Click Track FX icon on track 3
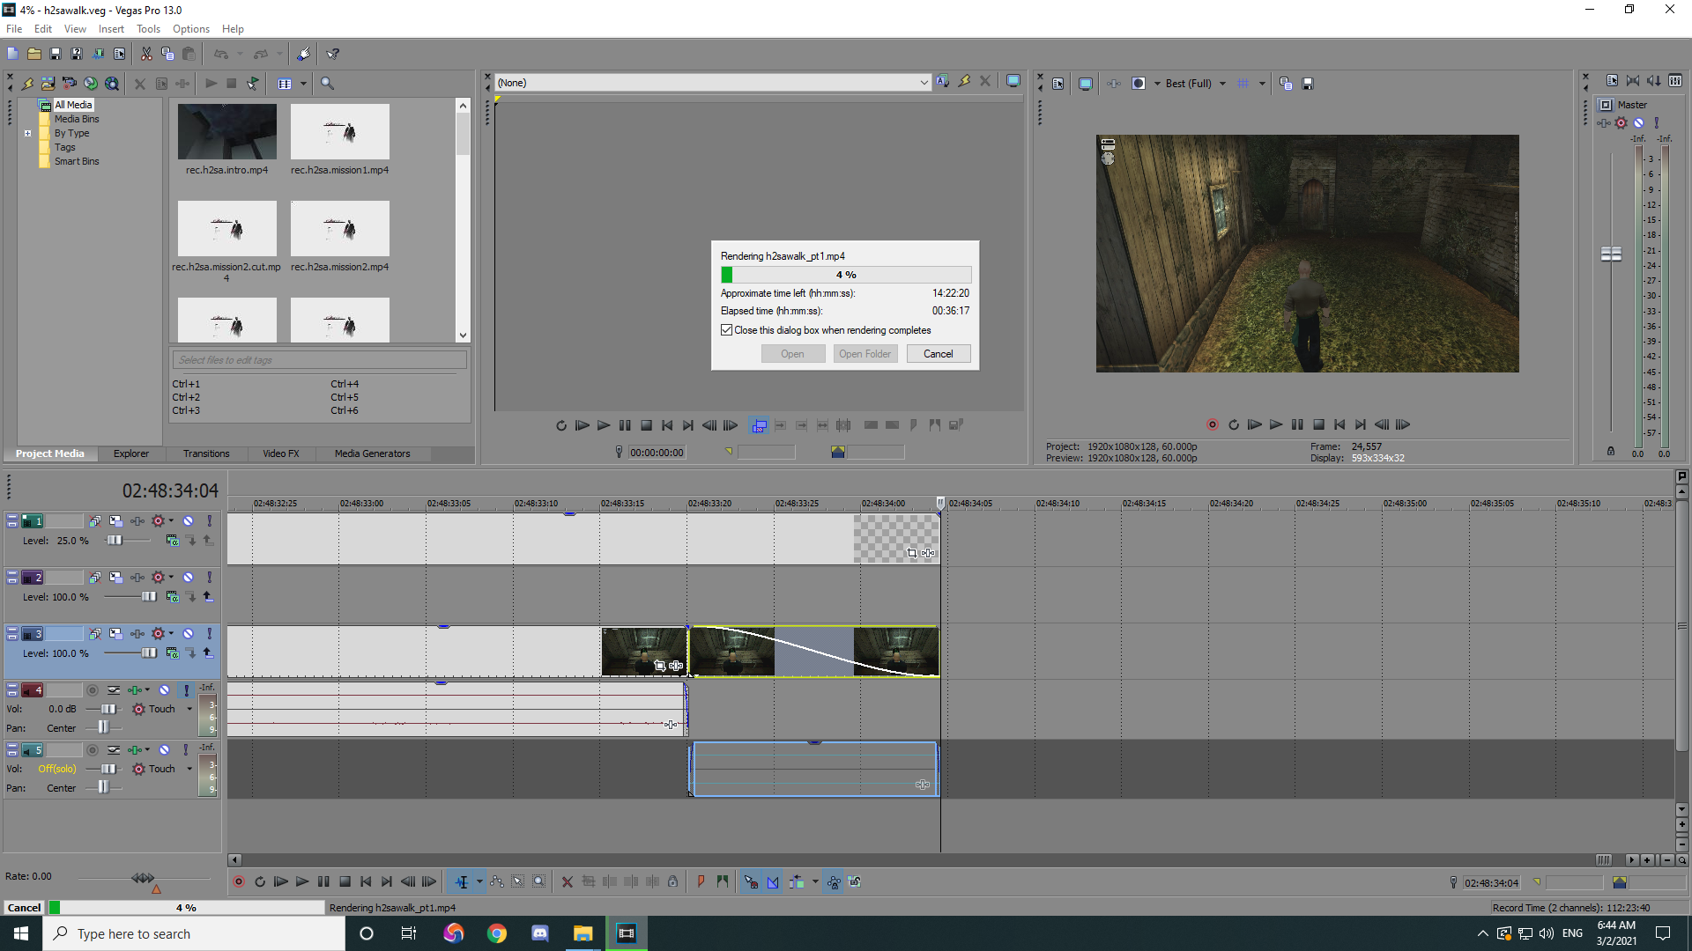This screenshot has height=951, width=1692. 159,634
